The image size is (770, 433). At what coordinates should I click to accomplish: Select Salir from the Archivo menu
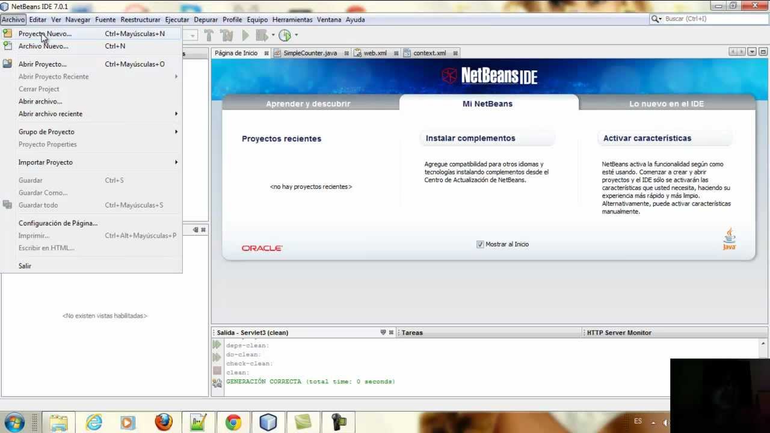coord(91,266)
